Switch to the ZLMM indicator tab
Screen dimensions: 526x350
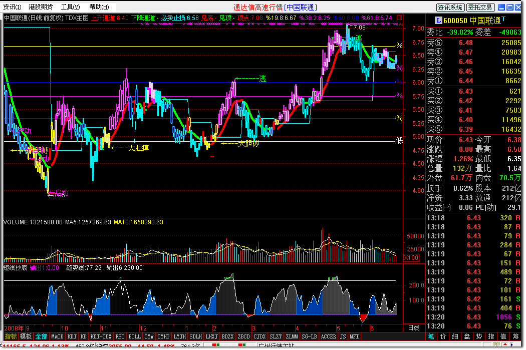pyautogui.click(x=292, y=336)
